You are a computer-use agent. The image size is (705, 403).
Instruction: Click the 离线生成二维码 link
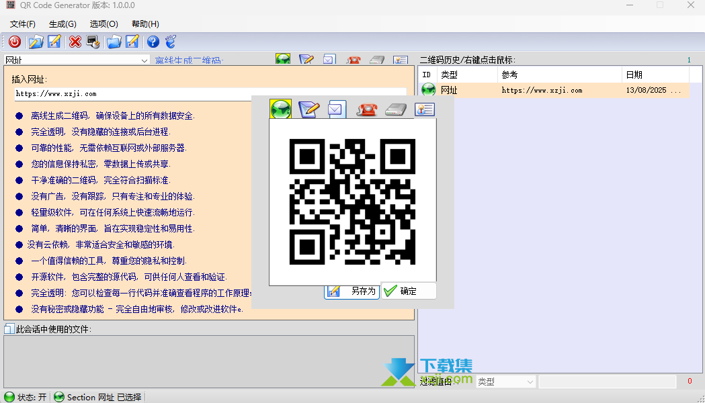189,60
